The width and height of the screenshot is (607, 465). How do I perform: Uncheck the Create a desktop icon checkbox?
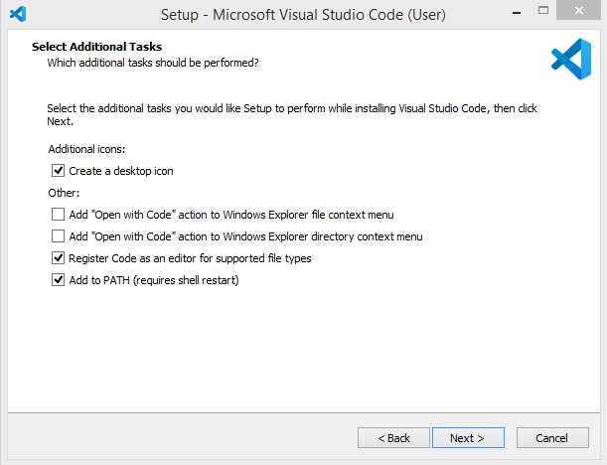58,171
